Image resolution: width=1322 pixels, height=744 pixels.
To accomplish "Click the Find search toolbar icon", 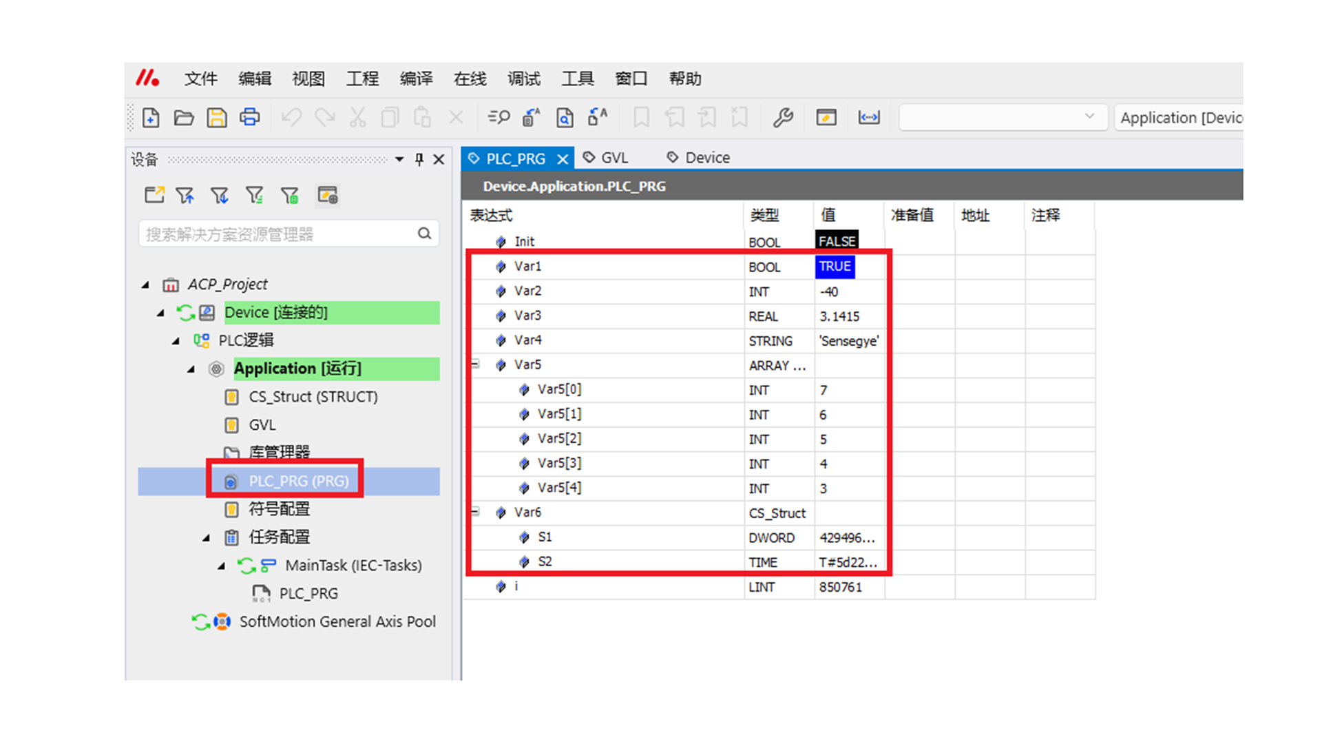I will pos(499,118).
